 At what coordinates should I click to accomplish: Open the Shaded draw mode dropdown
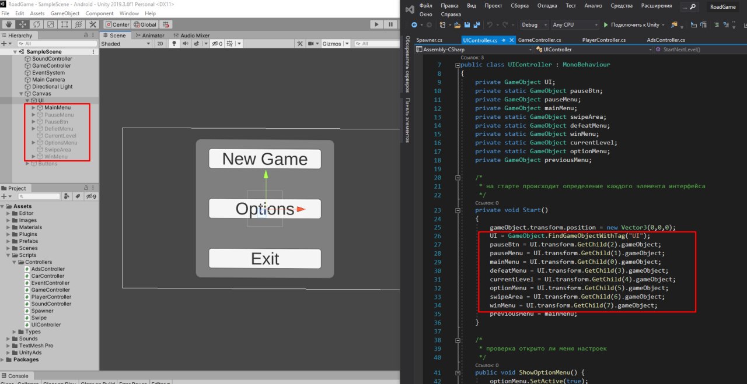pyautogui.click(x=126, y=44)
